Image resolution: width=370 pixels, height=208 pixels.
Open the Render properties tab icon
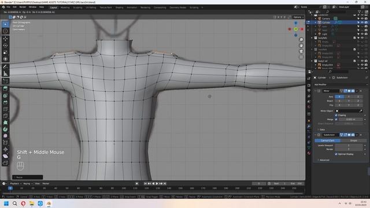pyautogui.click(x=309, y=85)
